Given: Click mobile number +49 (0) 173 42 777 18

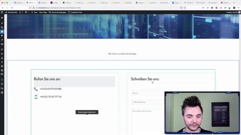Looking at the screenshot, I should click(x=50, y=97).
